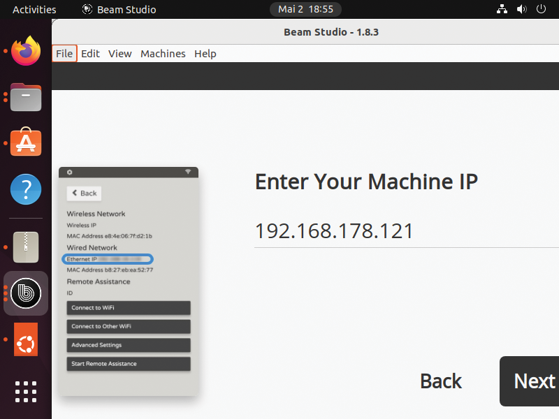Open the Beam Studio app menu in top bar
The width and height of the screenshot is (559, 419).
tap(119, 9)
